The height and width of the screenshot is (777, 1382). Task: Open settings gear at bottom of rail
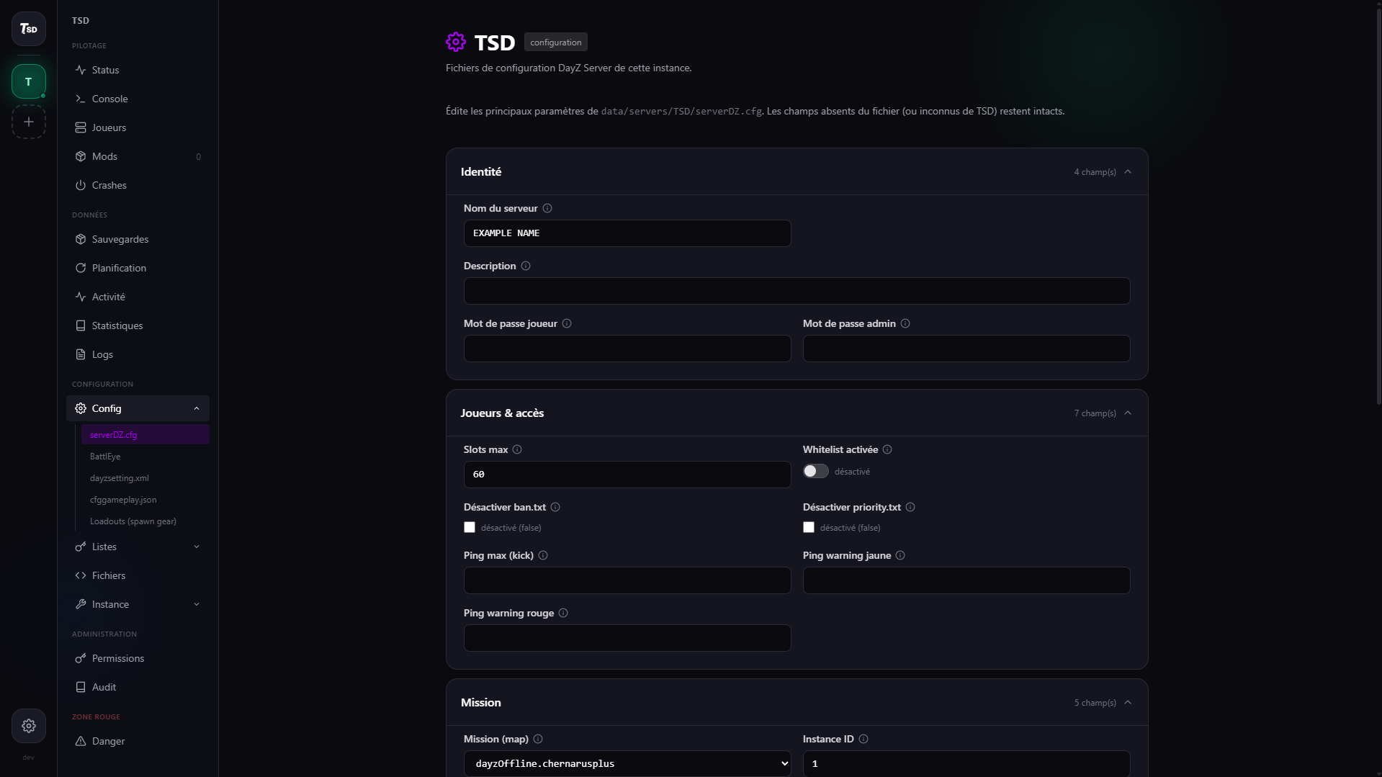29,726
